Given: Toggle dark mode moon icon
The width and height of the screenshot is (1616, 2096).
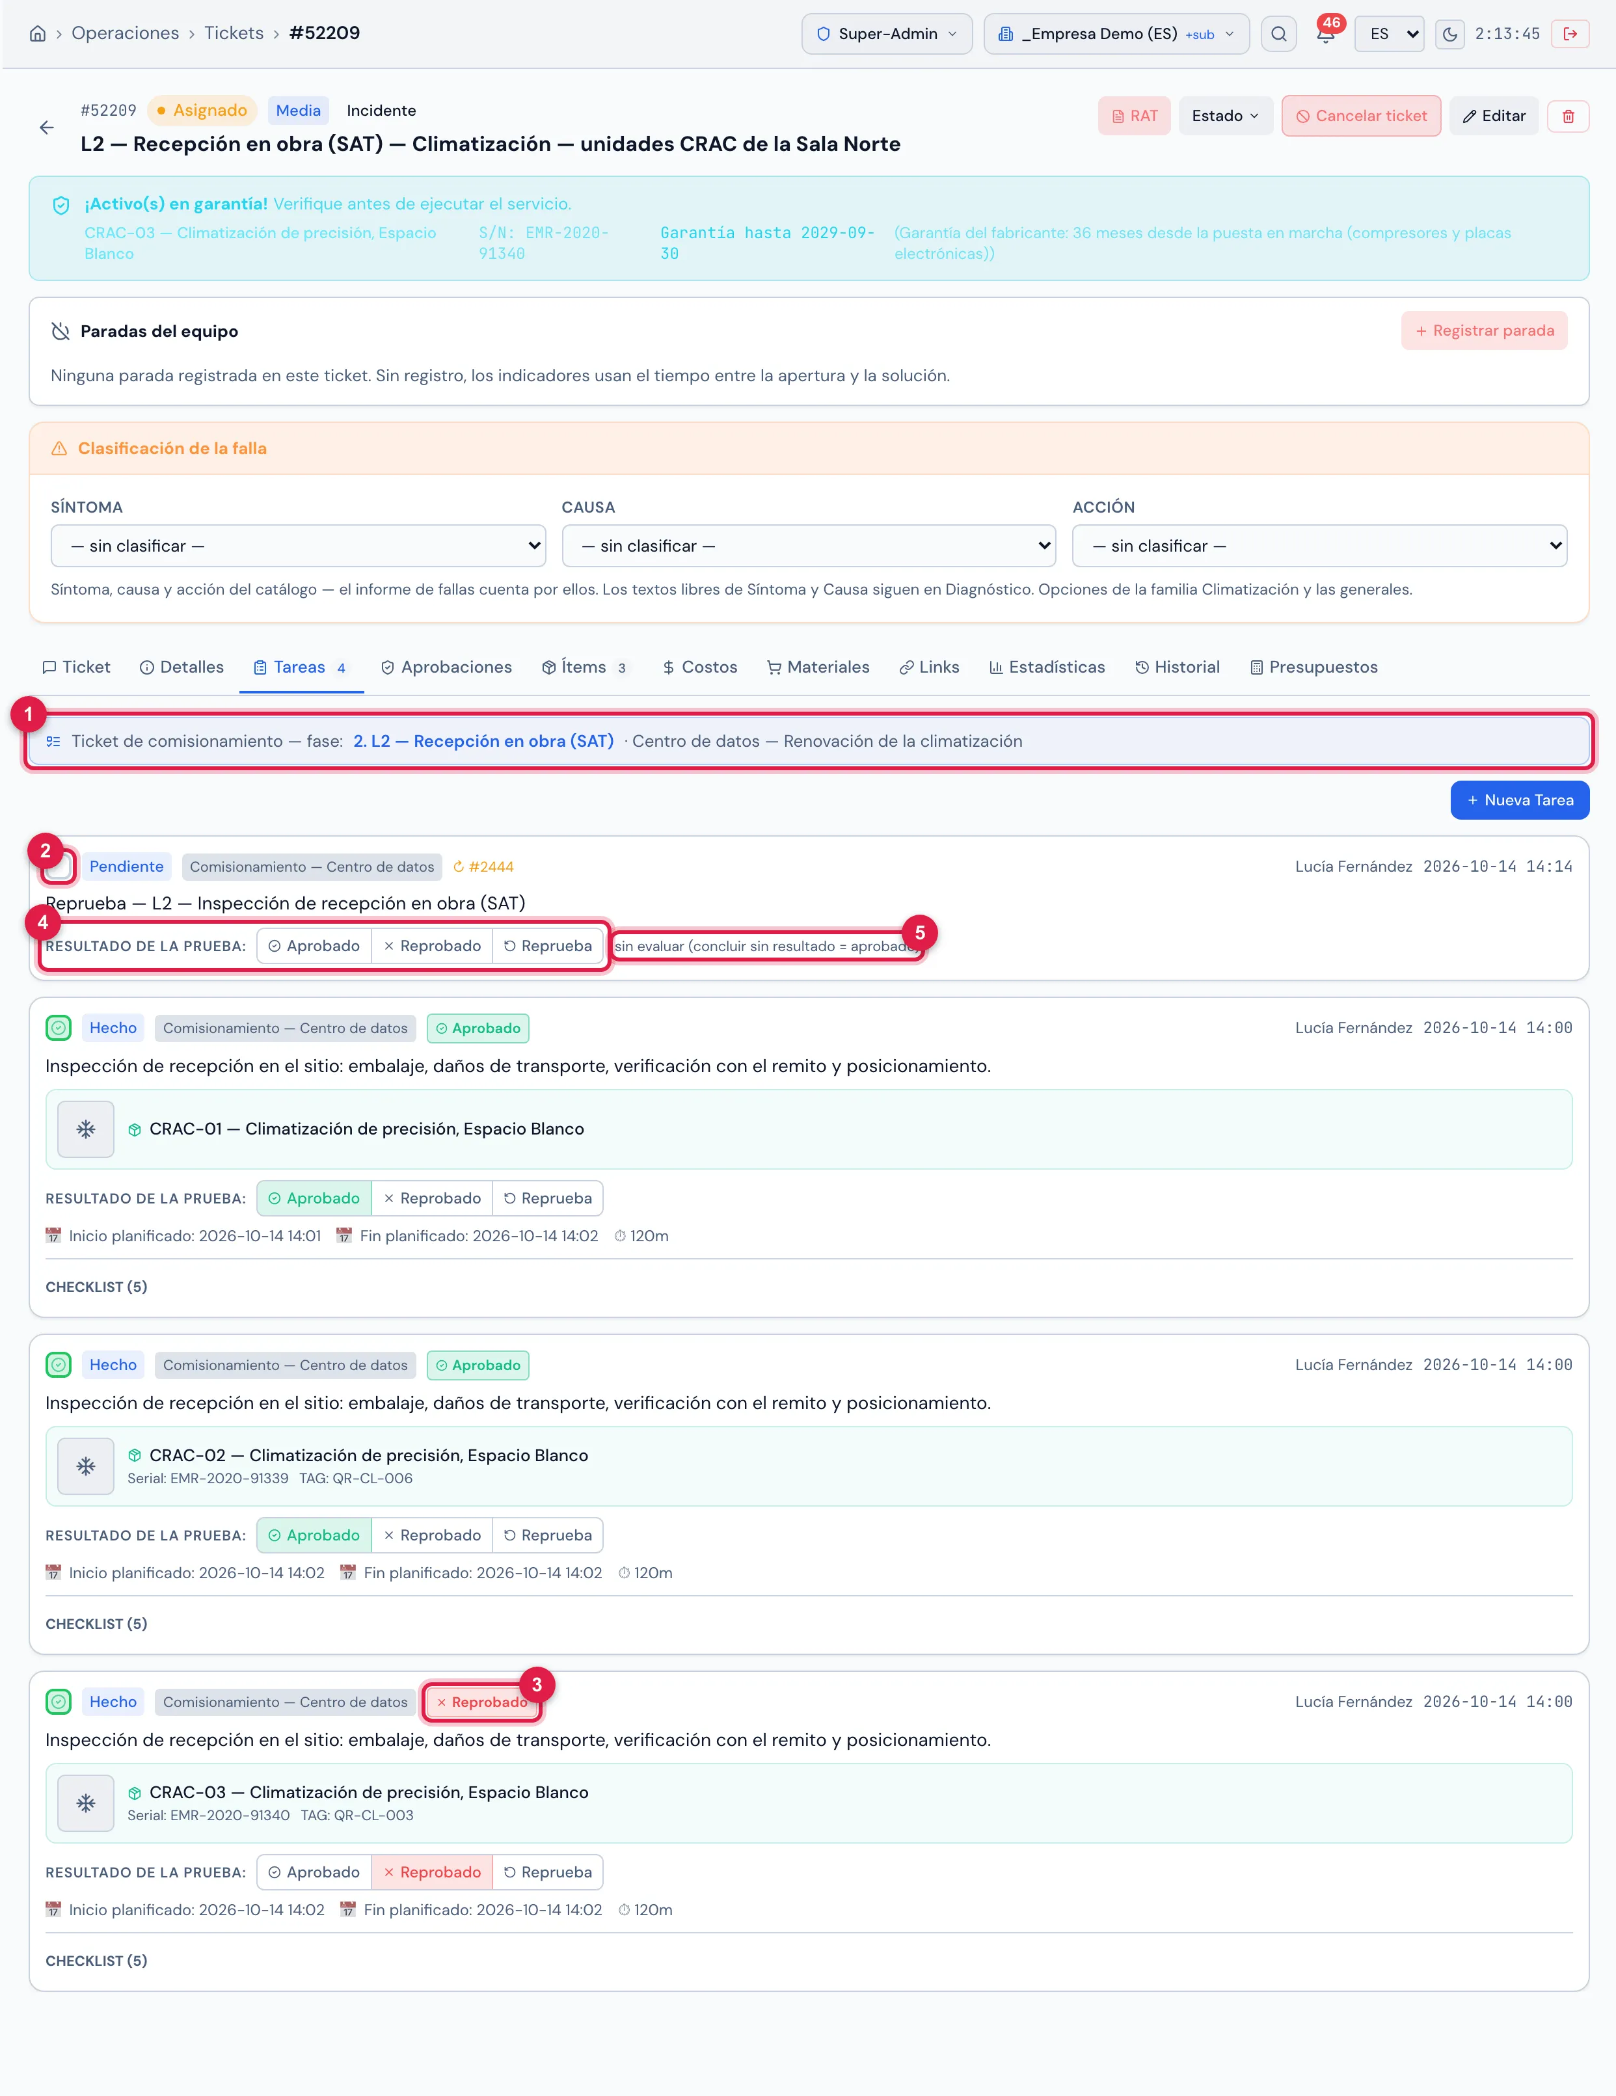Looking at the screenshot, I should pyautogui.click(x=1449, y=34).
